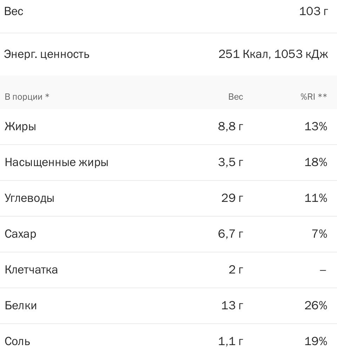Click the 18% saturated fat percentage

pyautogui.click(x=316, y=162)
